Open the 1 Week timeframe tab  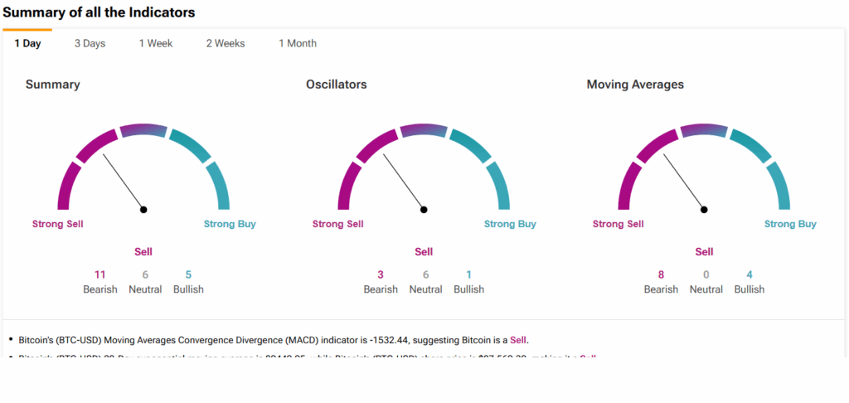[156, 43]
